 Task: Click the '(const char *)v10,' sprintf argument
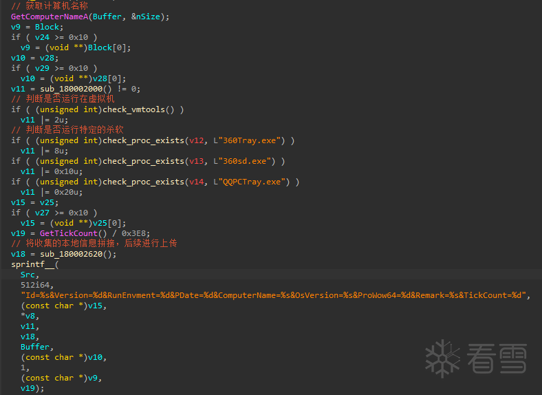tap(63, 357)
